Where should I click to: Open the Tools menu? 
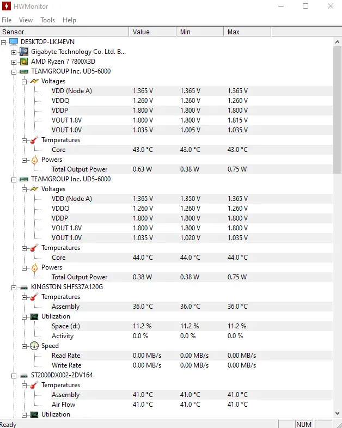click(48, 20)
